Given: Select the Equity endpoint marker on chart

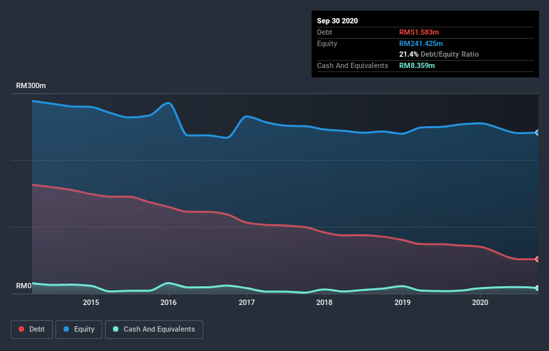Looking at the screenshot, I should [538, 132].
